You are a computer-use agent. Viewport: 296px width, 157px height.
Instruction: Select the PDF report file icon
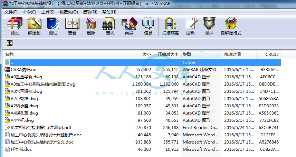(7, 128)
